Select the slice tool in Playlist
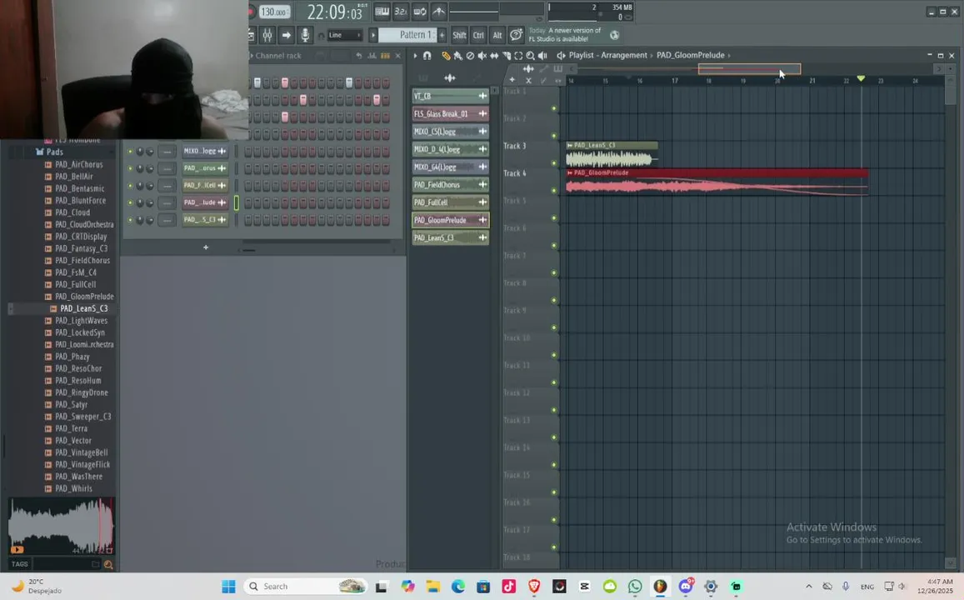Screen dimensions: 964x600 [507, 55]
